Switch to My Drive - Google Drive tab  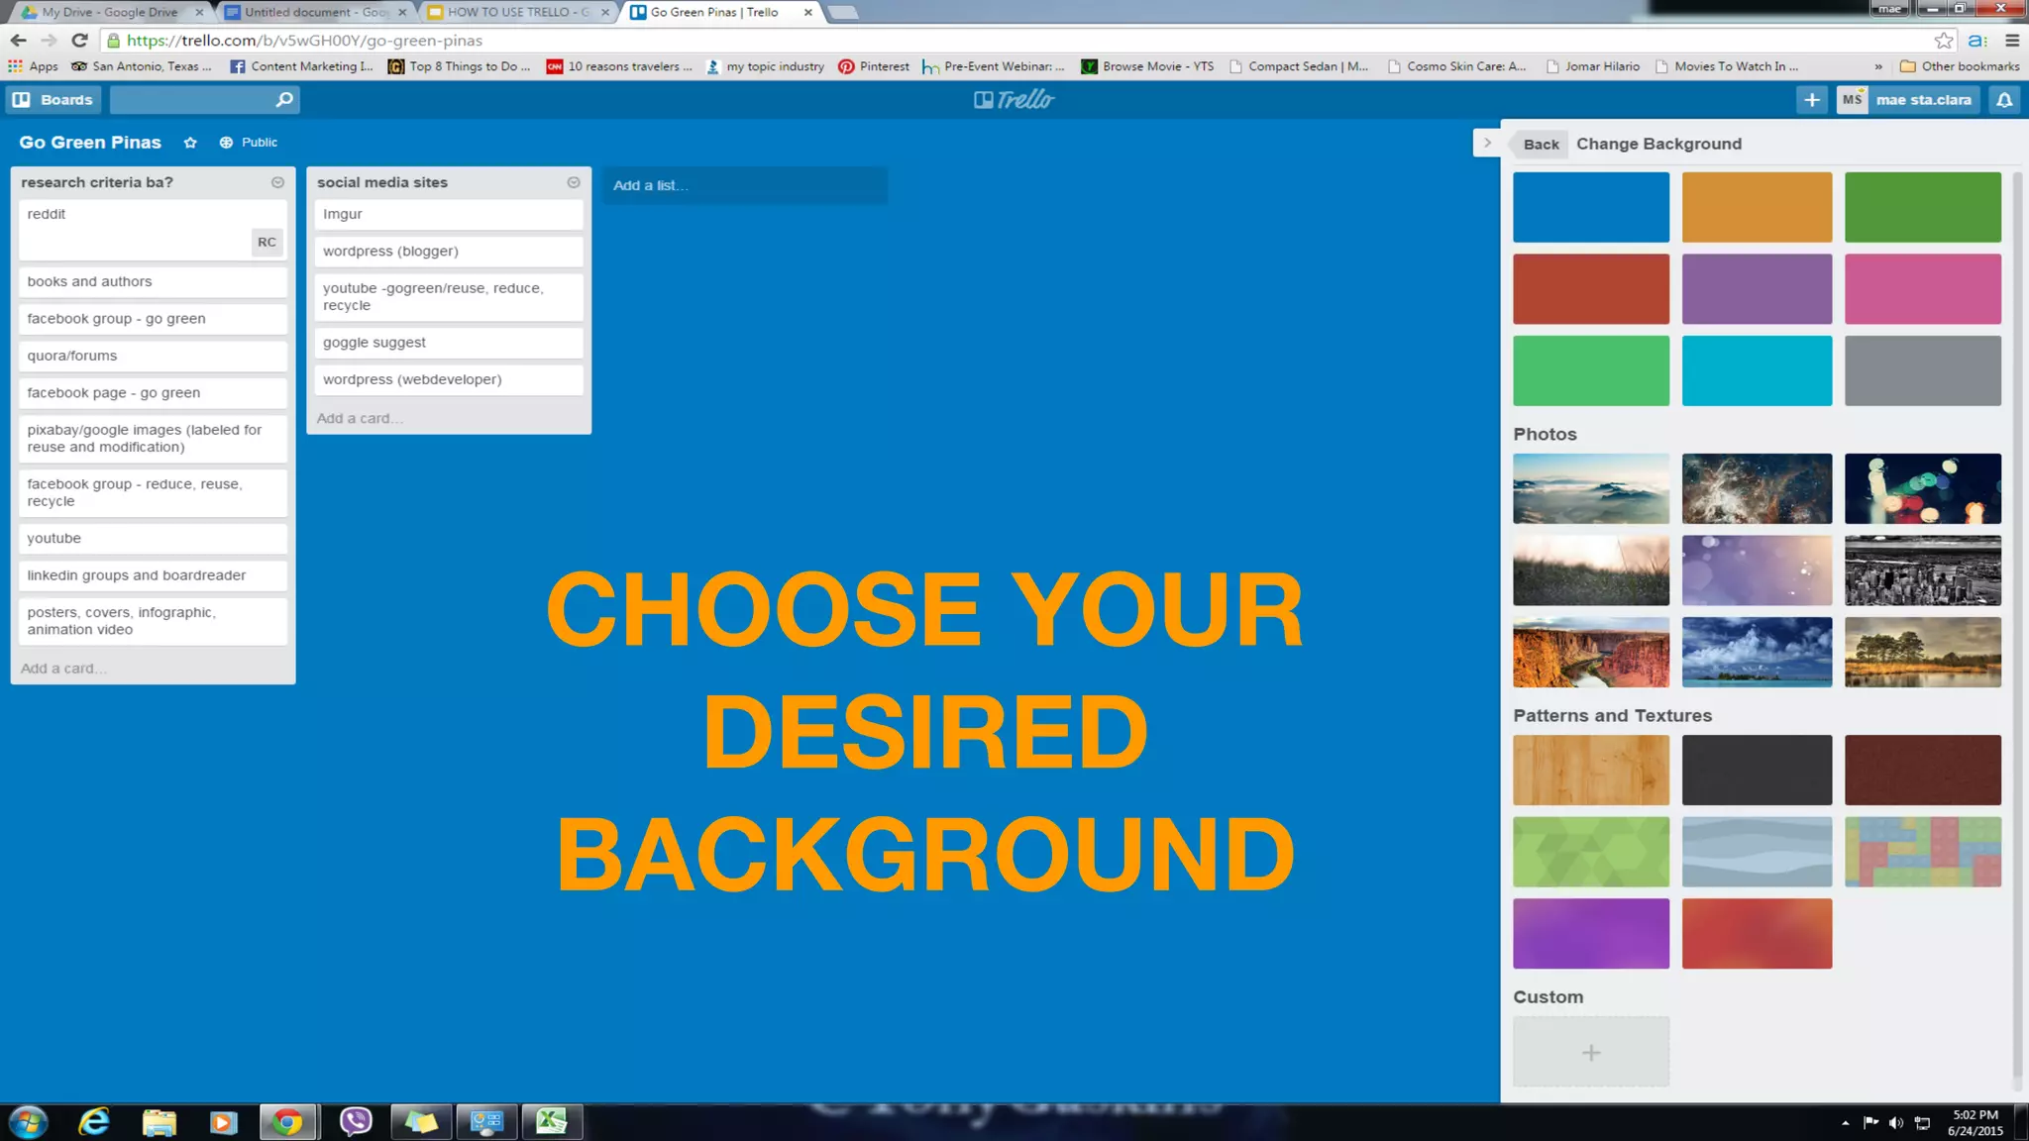click(109, 12)
